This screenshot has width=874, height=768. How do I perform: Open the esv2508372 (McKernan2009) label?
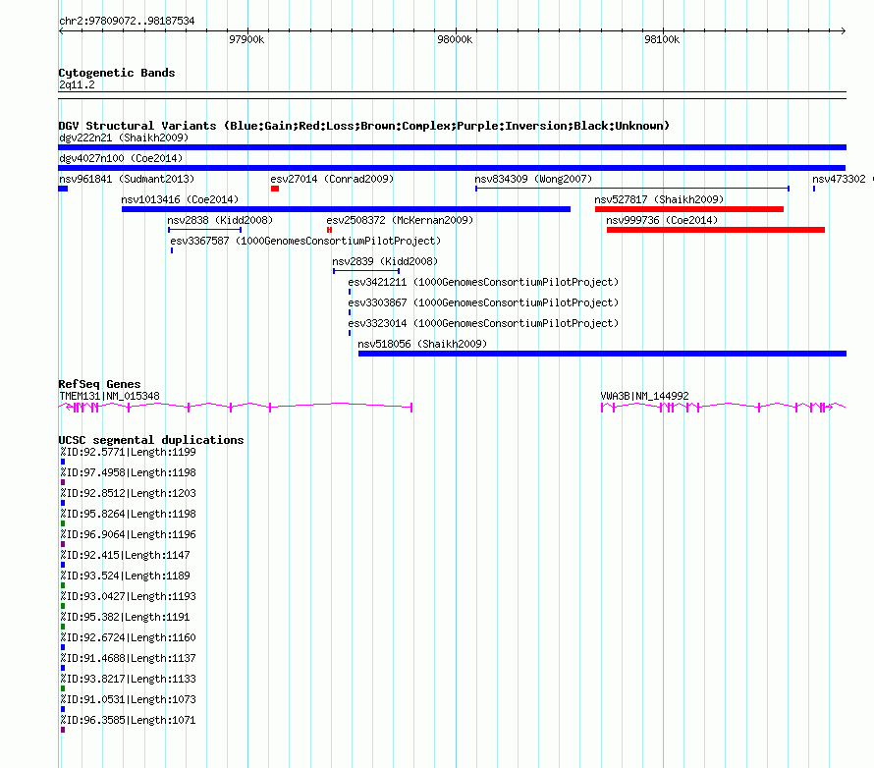click(400, 220)
